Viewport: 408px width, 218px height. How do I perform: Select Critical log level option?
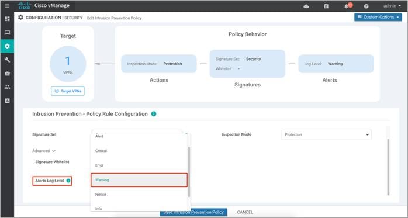[x=139, y=151]
